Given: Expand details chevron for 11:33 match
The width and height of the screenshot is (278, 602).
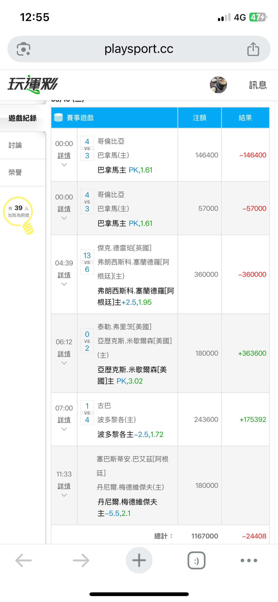Looking at the screenshot, I should [x=64, y=495].
